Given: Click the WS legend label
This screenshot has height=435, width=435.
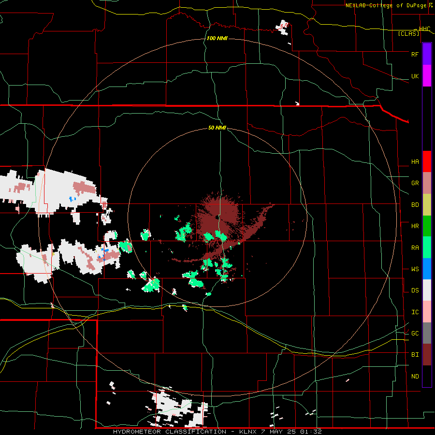Looking at the screenshot, I should click(x=415, y=269).
